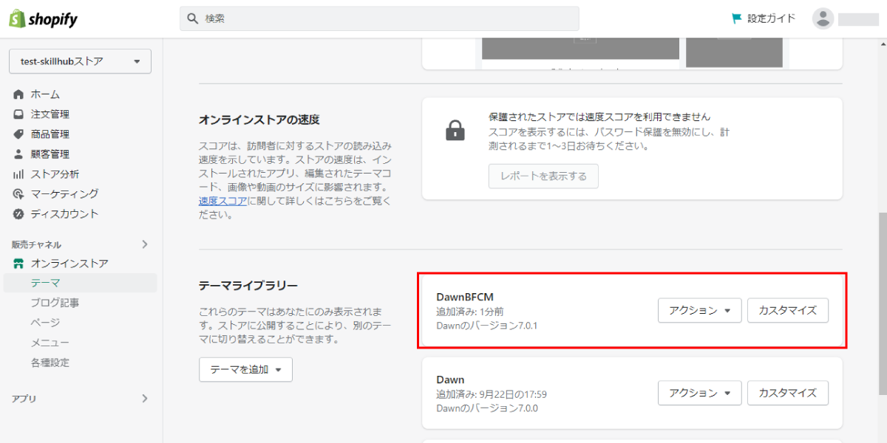The image size is (887, 443).
Task: Click the 設定ガイド flag icon
Action: (737, 18)
